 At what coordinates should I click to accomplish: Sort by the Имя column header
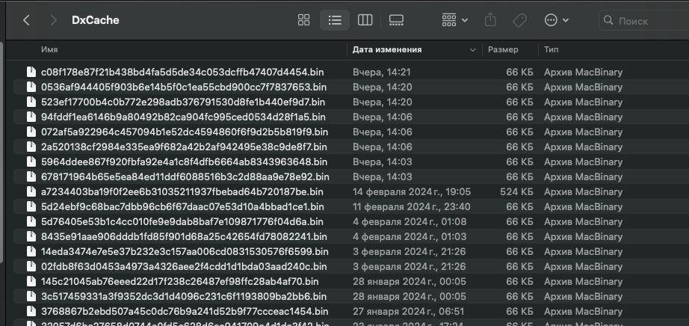pos(49,49)
